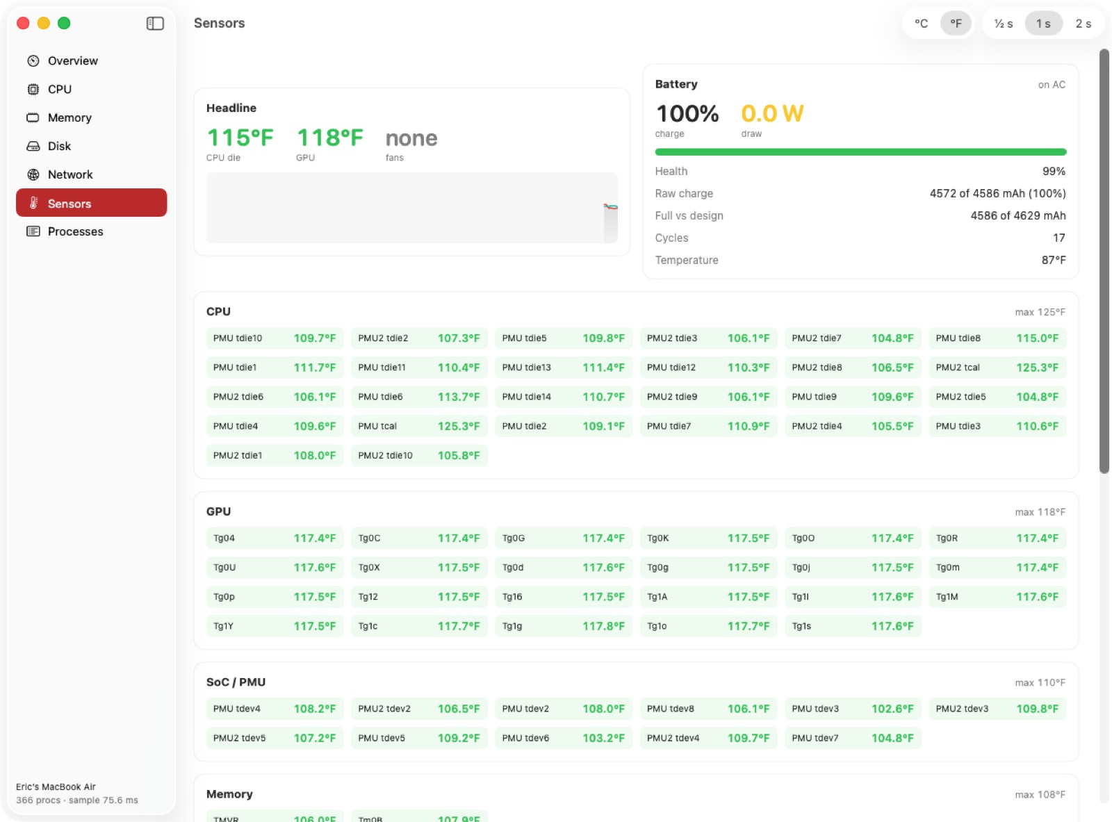Set sampling interval to ½ s
Screen dimensions: 1112x822
coord(1004,24)
